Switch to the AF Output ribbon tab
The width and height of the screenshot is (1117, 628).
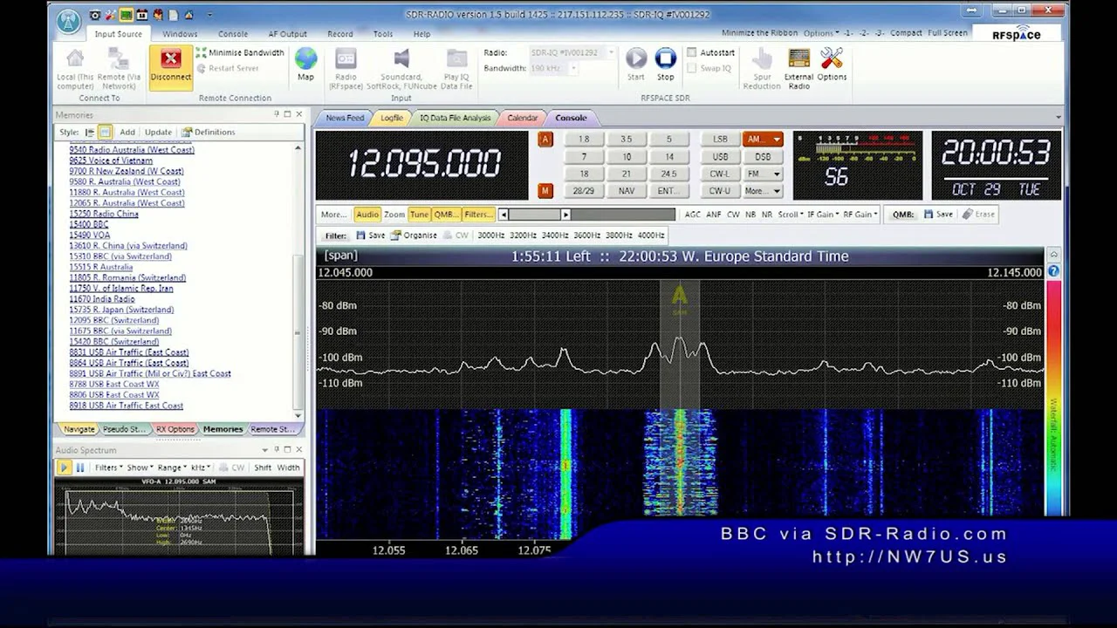click(x=287, y=34)
